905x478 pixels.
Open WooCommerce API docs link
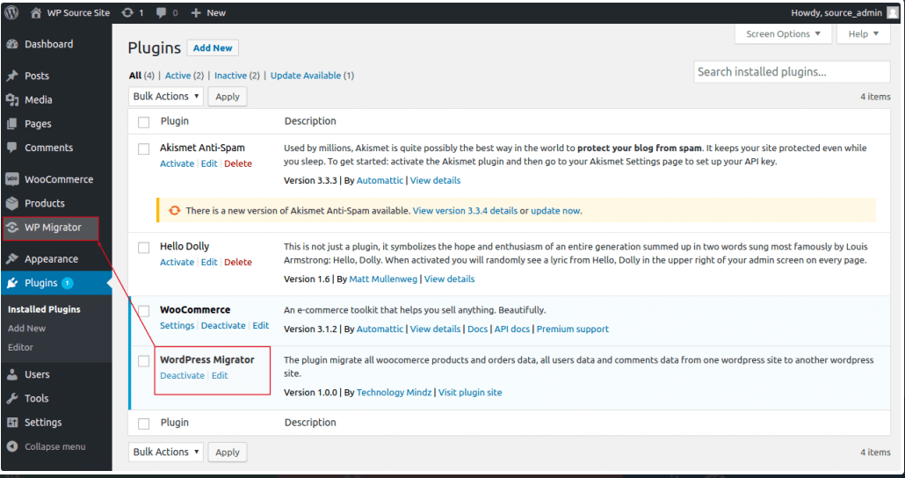pos(512,329)
